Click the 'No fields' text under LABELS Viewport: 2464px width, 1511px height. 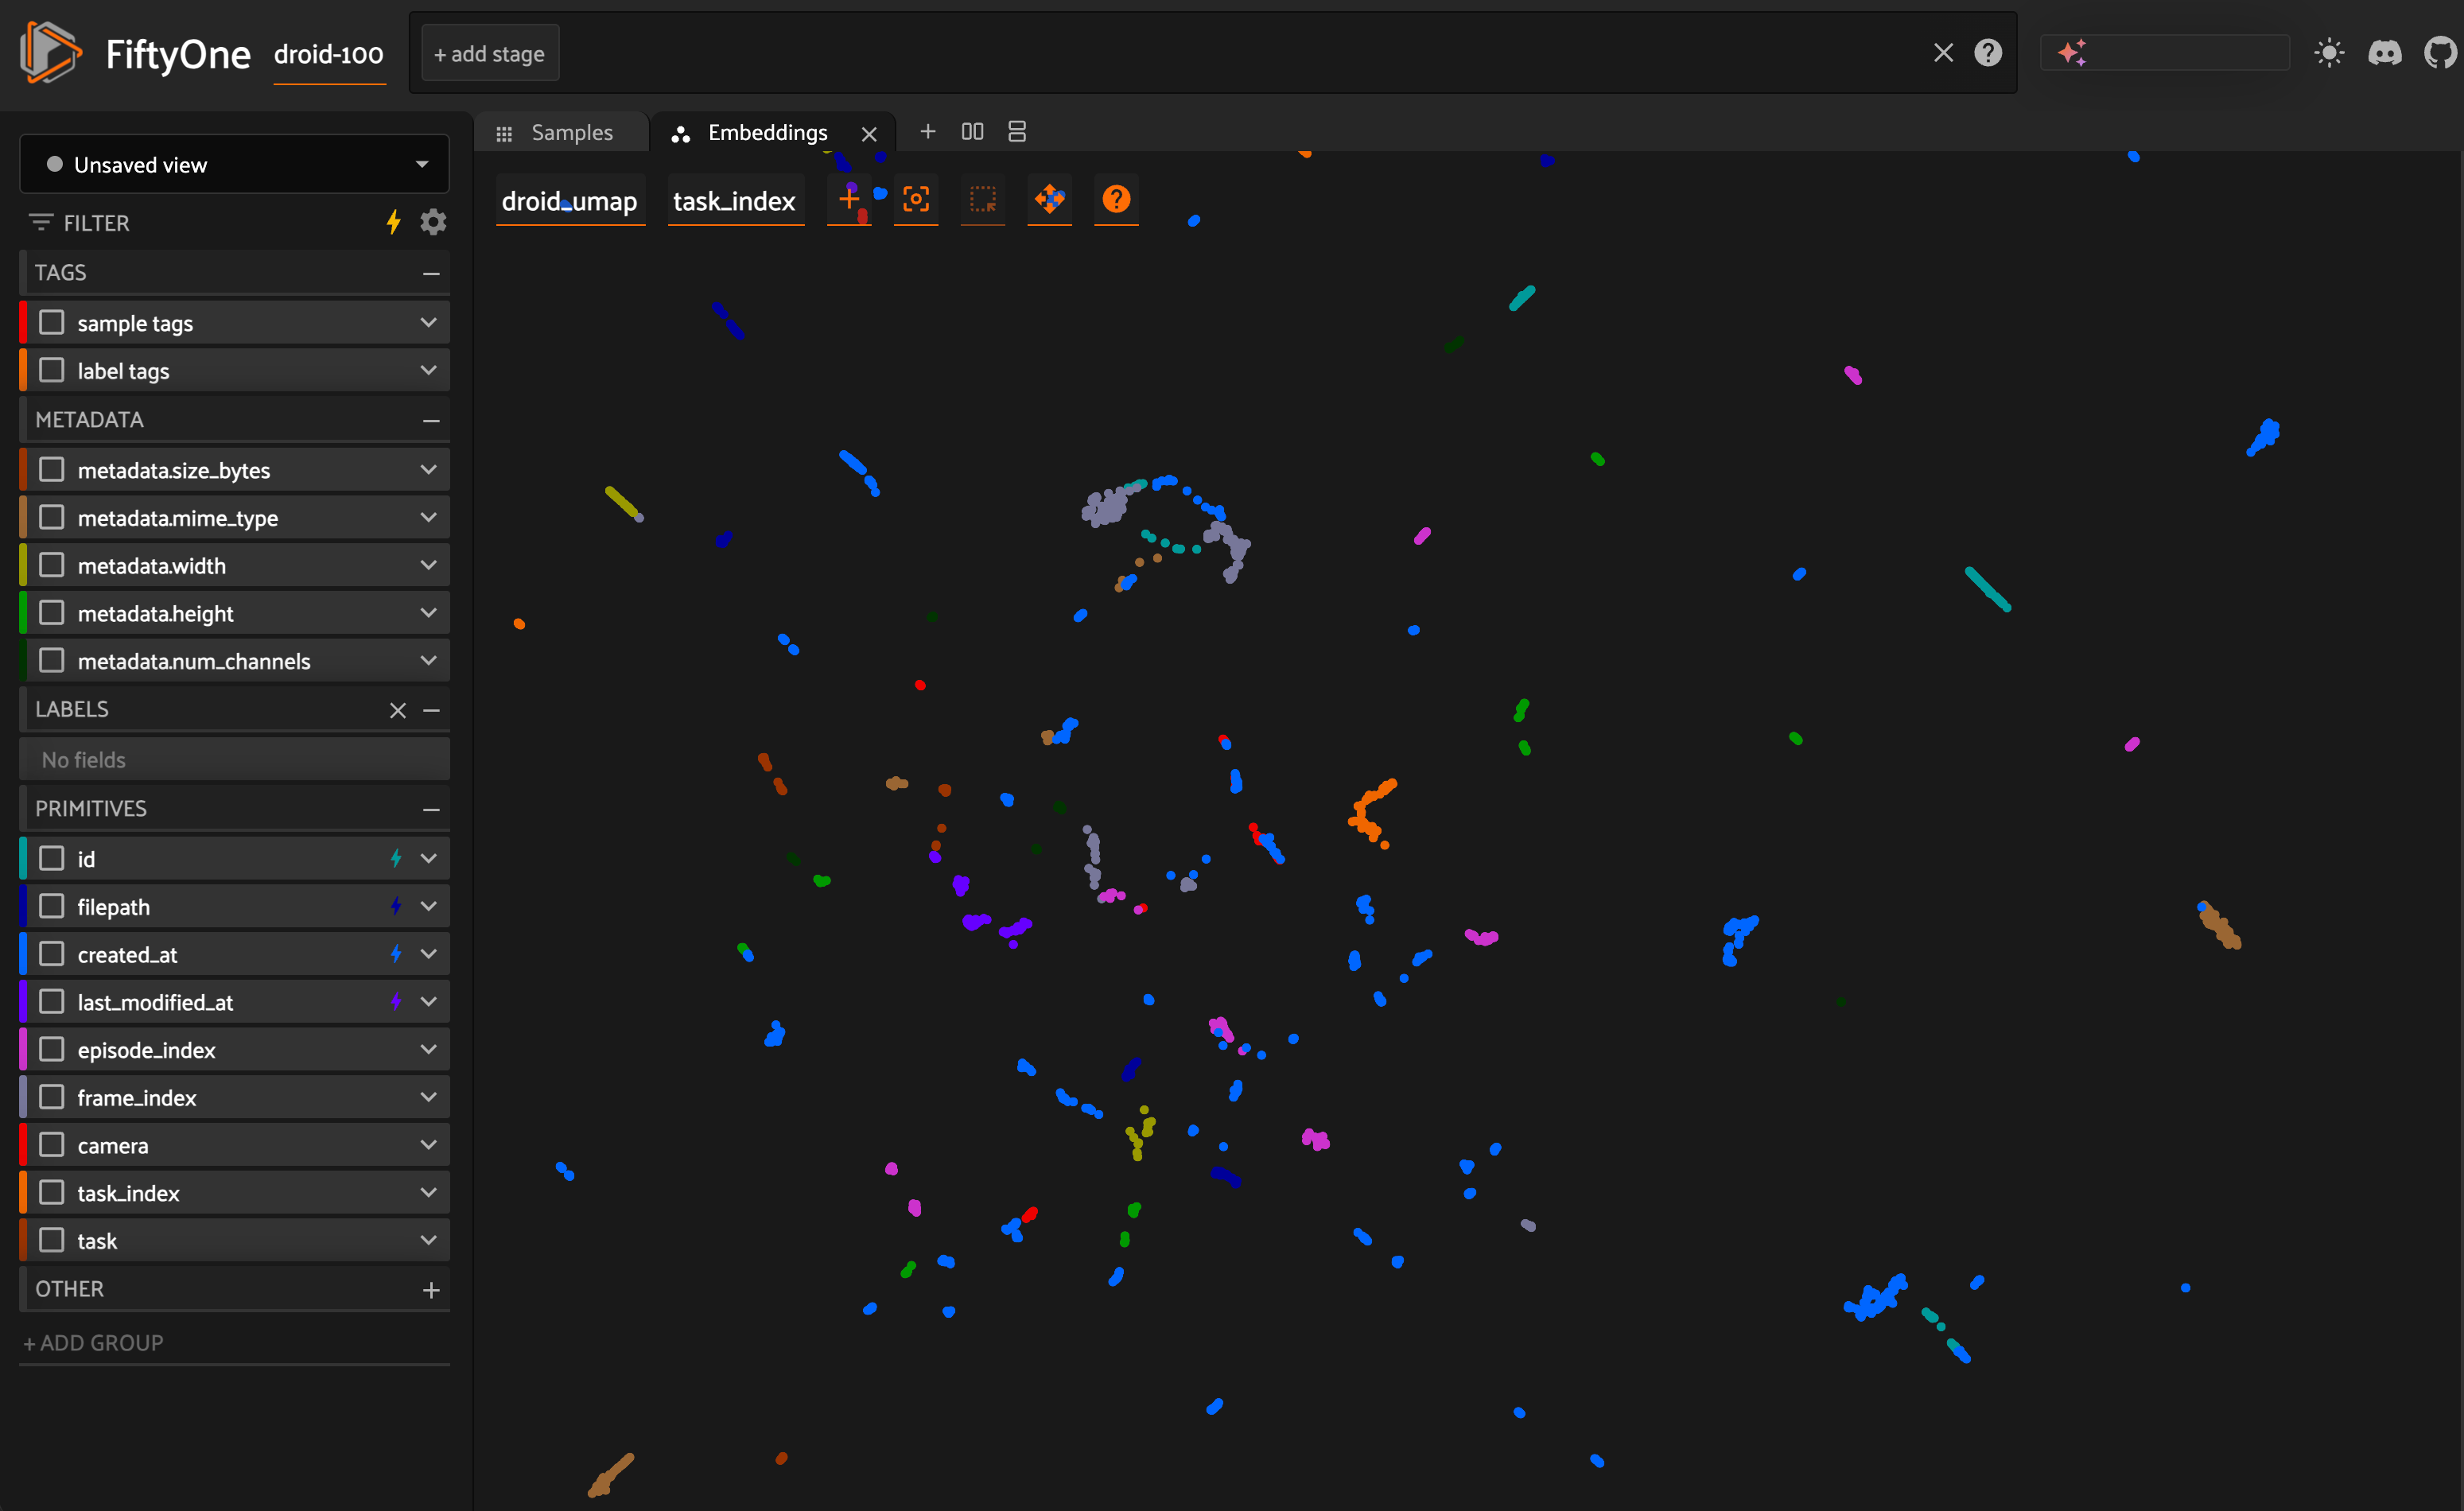point(84,760)
